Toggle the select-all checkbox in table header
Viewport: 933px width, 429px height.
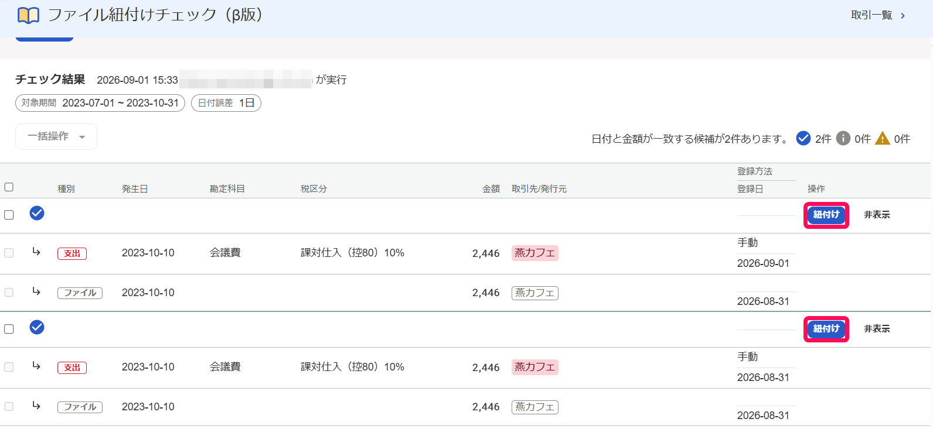coord(9,187)
